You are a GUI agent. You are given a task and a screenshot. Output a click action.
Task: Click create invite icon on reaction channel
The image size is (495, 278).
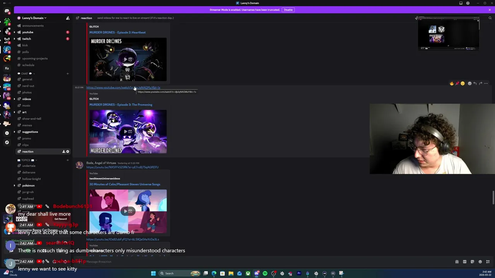(63, 152)
